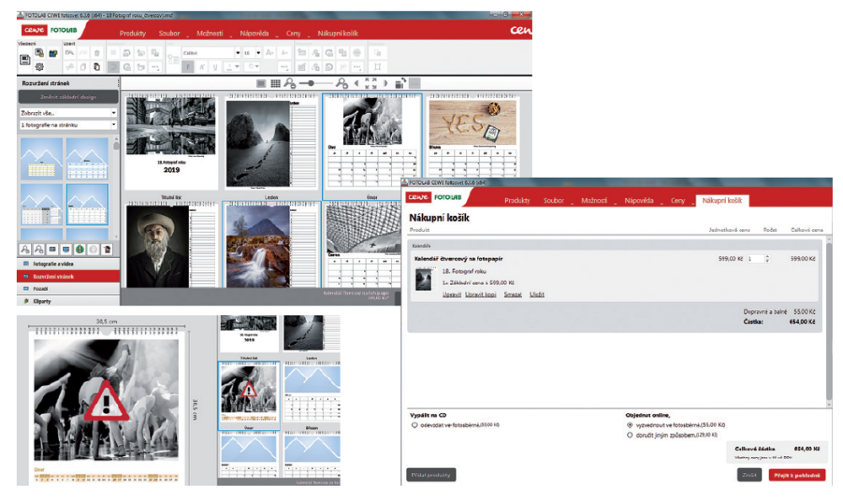Viewport: 843px width, 500px height.
Task: Open Produkty menu in the editor window
Action: click(133, 34)
